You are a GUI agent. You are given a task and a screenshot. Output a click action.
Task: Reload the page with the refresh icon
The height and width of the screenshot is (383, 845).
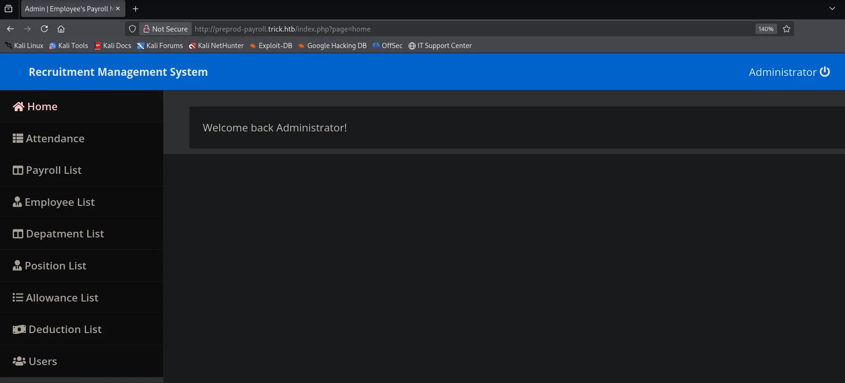[44, 29]
